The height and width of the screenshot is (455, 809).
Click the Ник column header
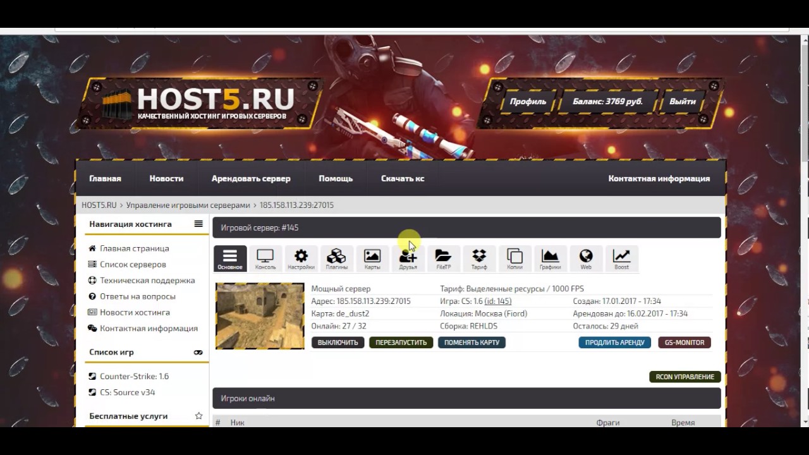238,423
